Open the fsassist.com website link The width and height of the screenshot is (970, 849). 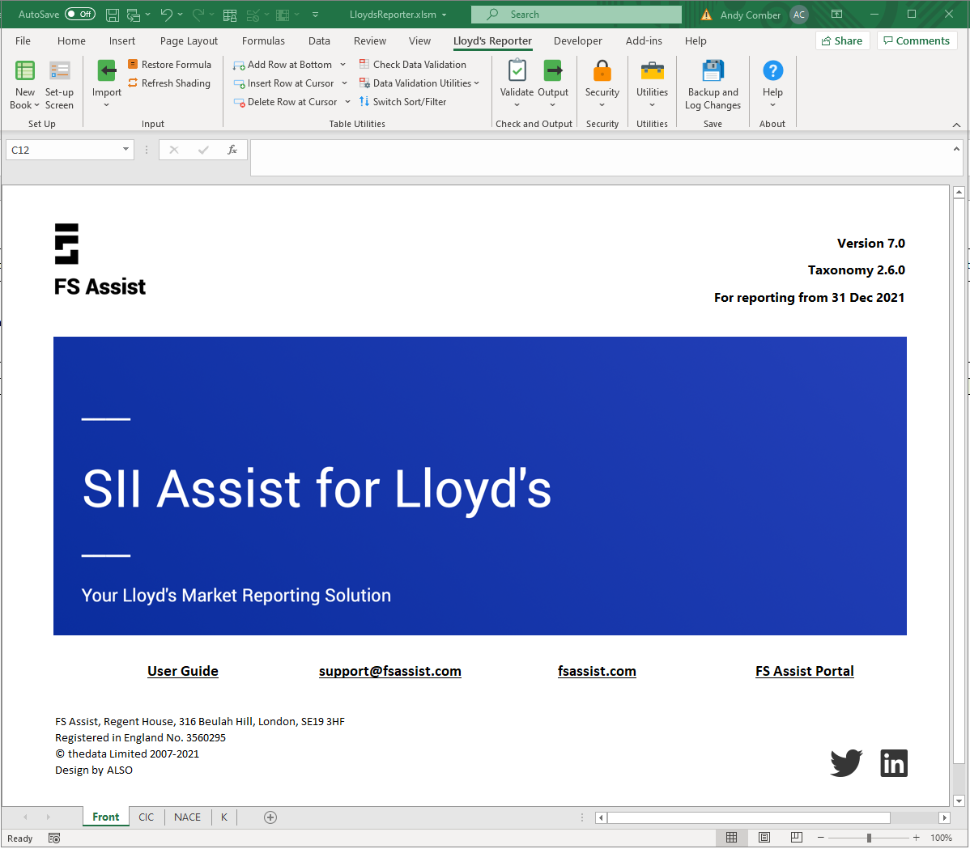[597, 671]
